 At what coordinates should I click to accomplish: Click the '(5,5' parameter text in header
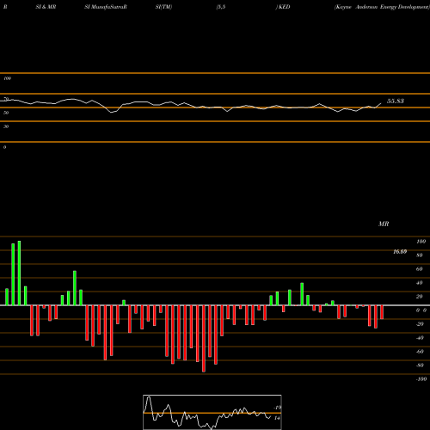[221, 7]
